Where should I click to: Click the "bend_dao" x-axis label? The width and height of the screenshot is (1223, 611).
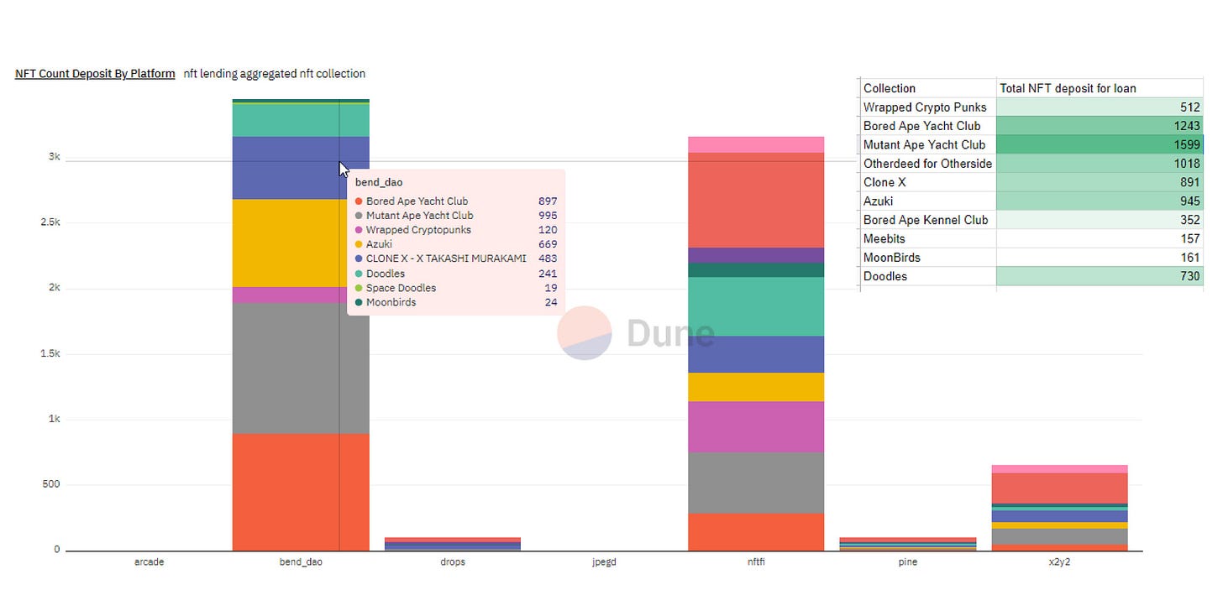pyautogui.click(x=301, y=562)
